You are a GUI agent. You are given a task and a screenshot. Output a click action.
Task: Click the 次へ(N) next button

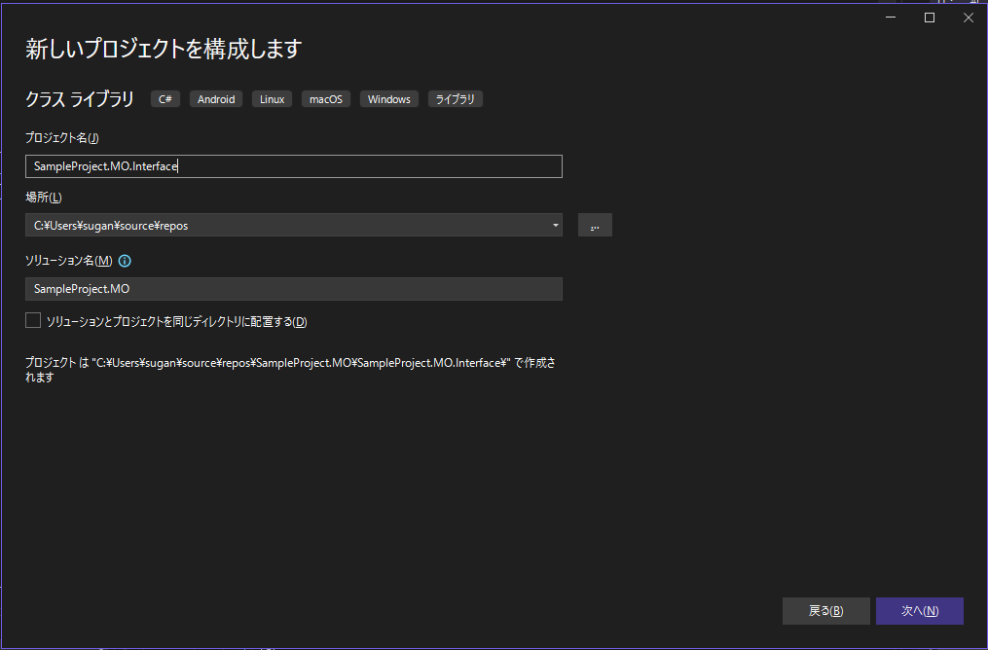(x=919, y=611)
